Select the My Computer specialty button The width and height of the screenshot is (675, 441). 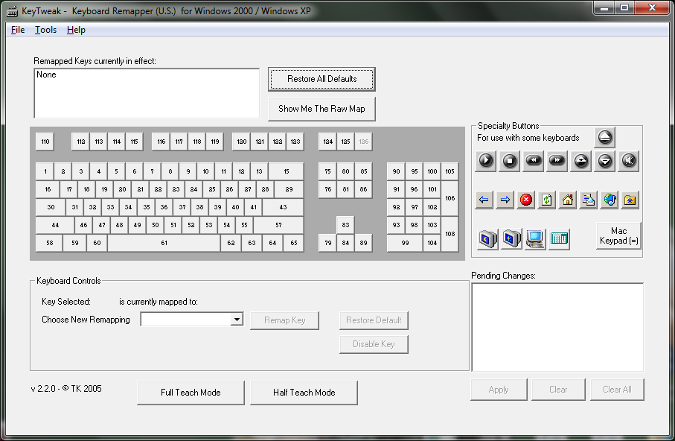click(x=534, y=238)
